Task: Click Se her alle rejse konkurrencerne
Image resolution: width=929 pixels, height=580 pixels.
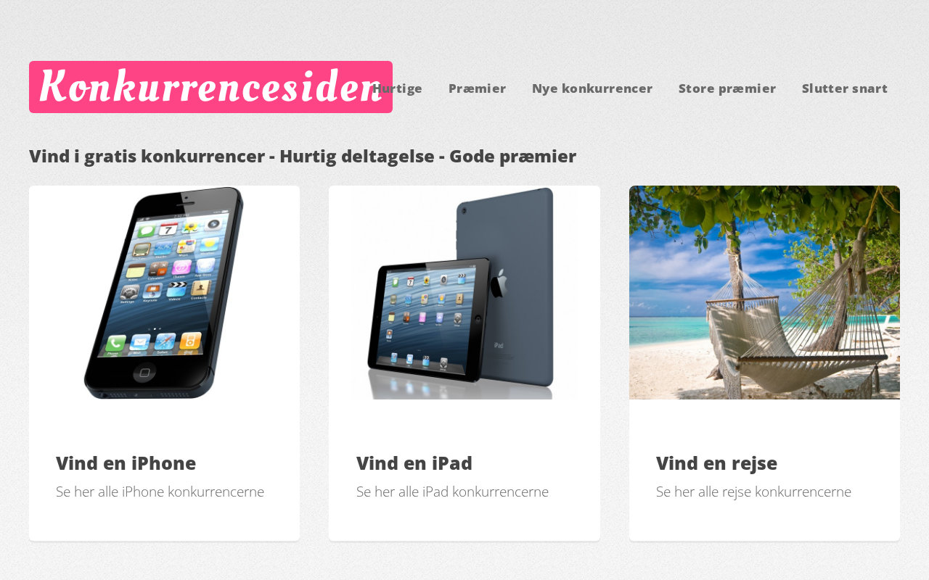Action: click(753, 492)
